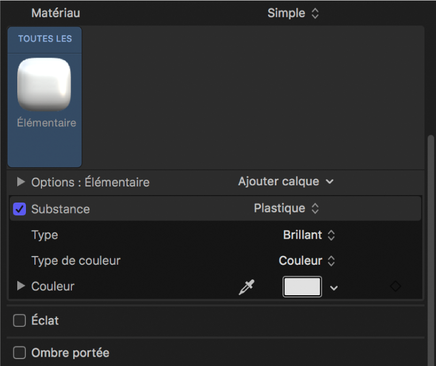
Task: Enable the Éclat checkbox
Action: click(20, 321)
